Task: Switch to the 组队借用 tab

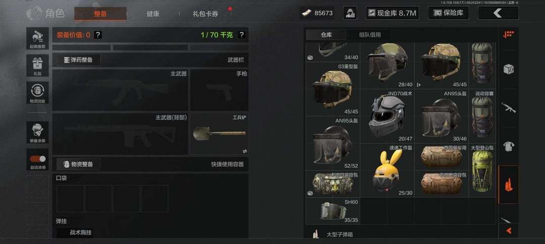Action: pos(369,35)
